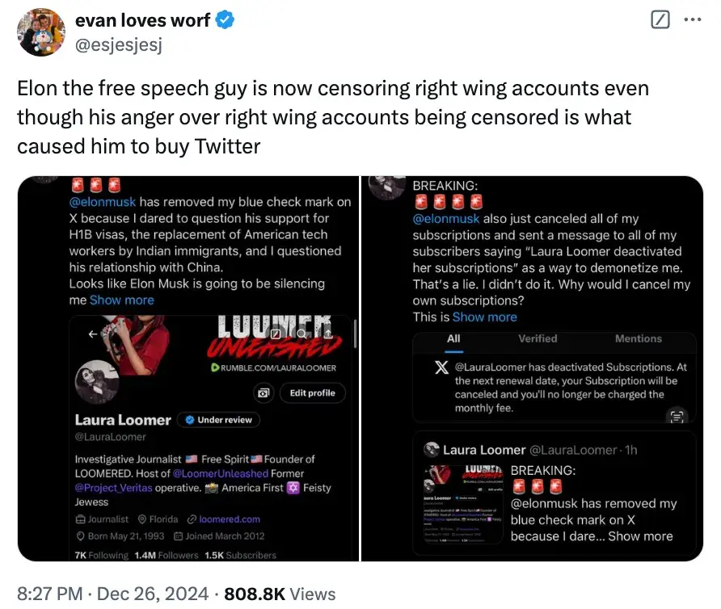Viewport: 721px width, 609px height.
Task: Click the text-scan icon below the notification
Action: (x=677, y=416)
